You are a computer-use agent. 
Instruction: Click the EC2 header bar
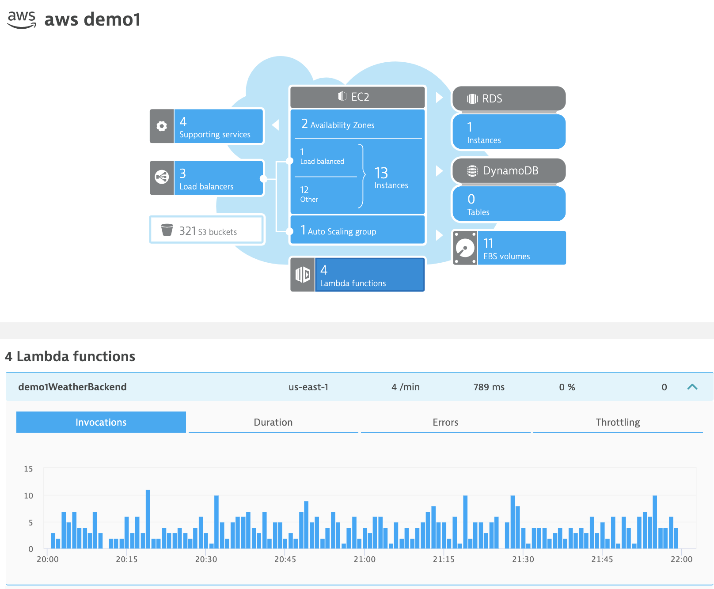coord(357,97)
